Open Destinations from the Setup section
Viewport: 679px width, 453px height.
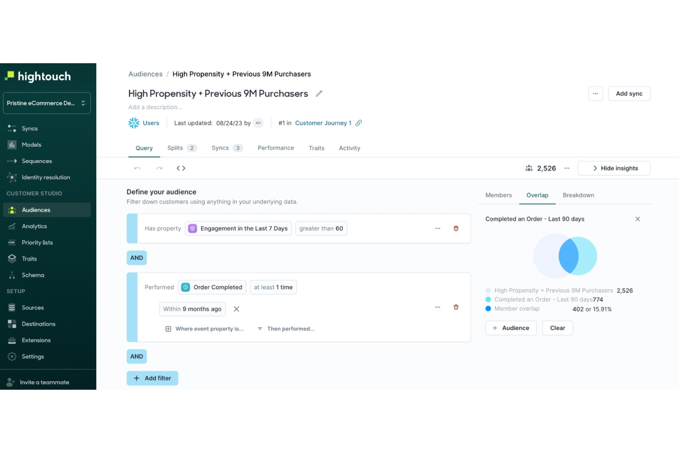coord(38,324)
